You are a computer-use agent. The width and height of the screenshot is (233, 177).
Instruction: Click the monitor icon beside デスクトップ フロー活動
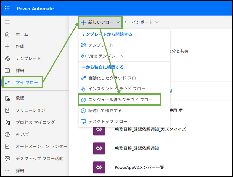[7, 159]
